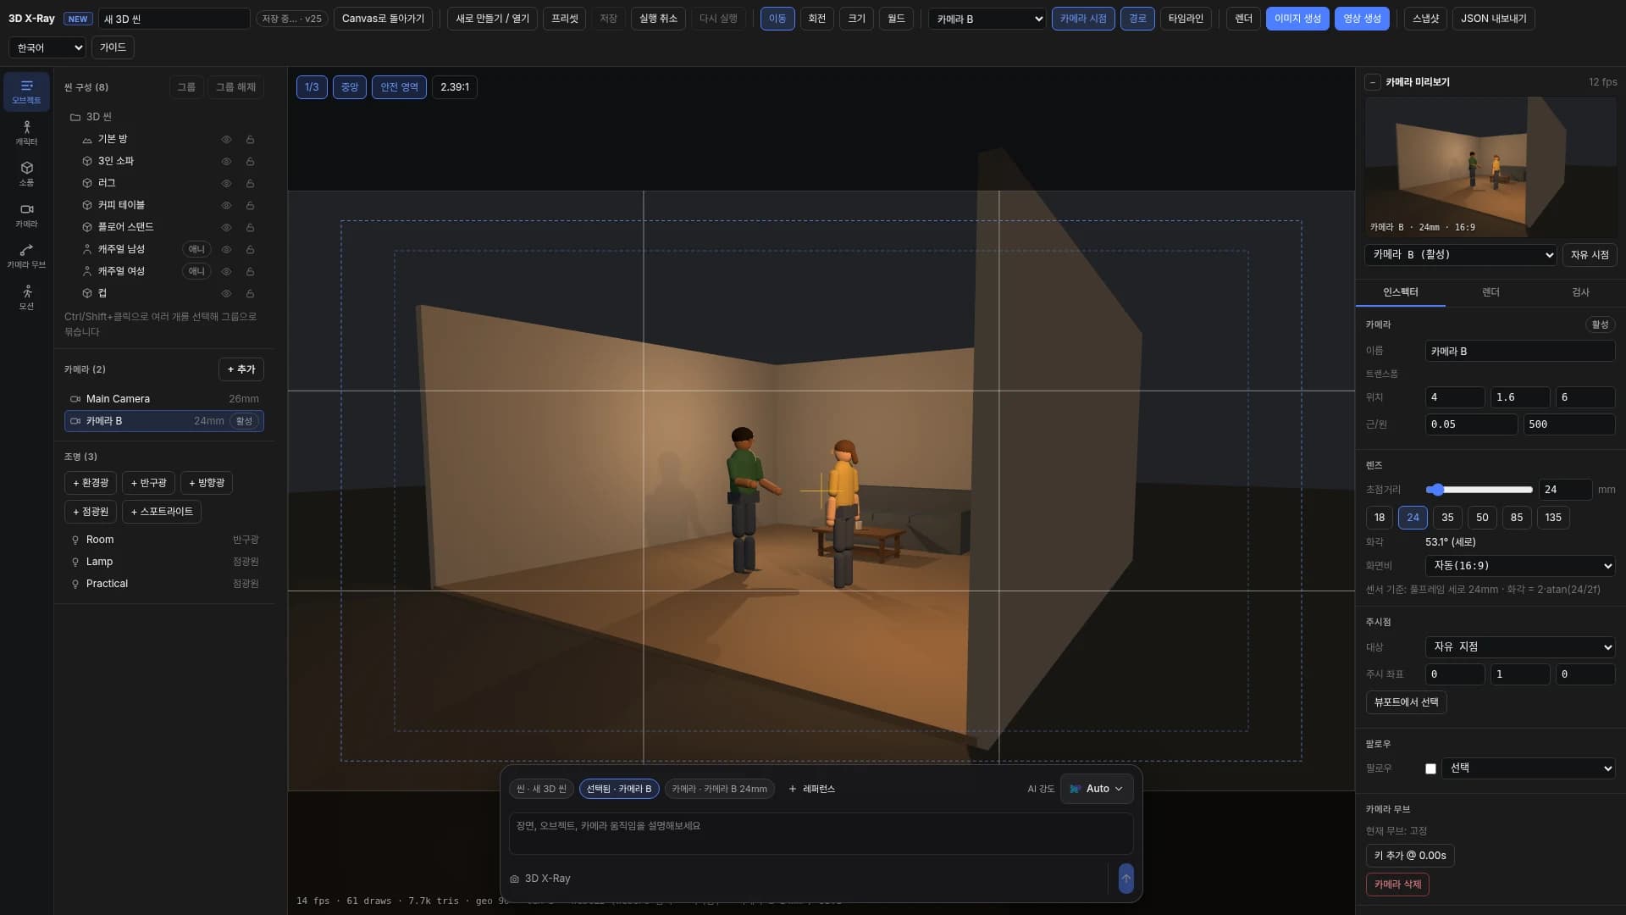1626x915 pixels.
Task: Open the 카메라 무브 sidebar panel
Action: (26, 256)
